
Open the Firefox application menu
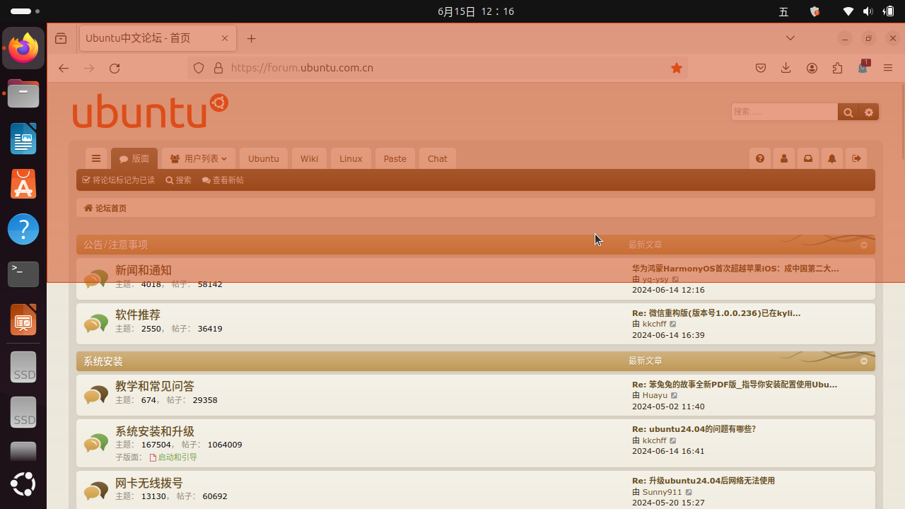[x=889, y=68]
